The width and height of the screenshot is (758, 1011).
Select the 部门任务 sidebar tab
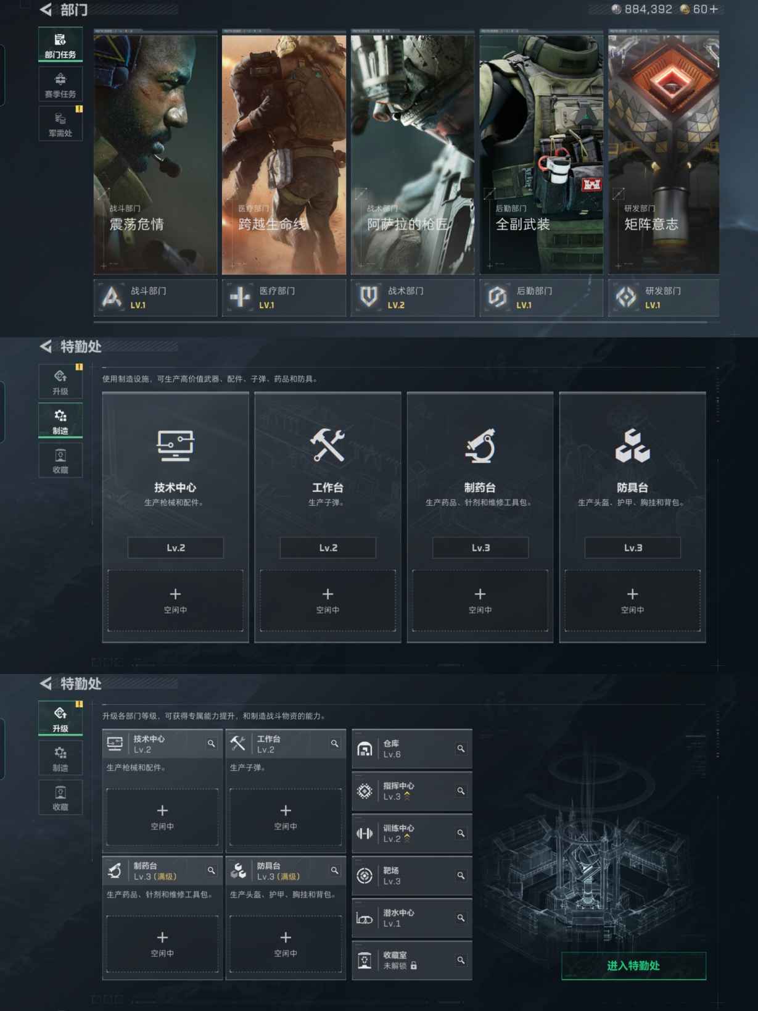(x=60, y=46)
